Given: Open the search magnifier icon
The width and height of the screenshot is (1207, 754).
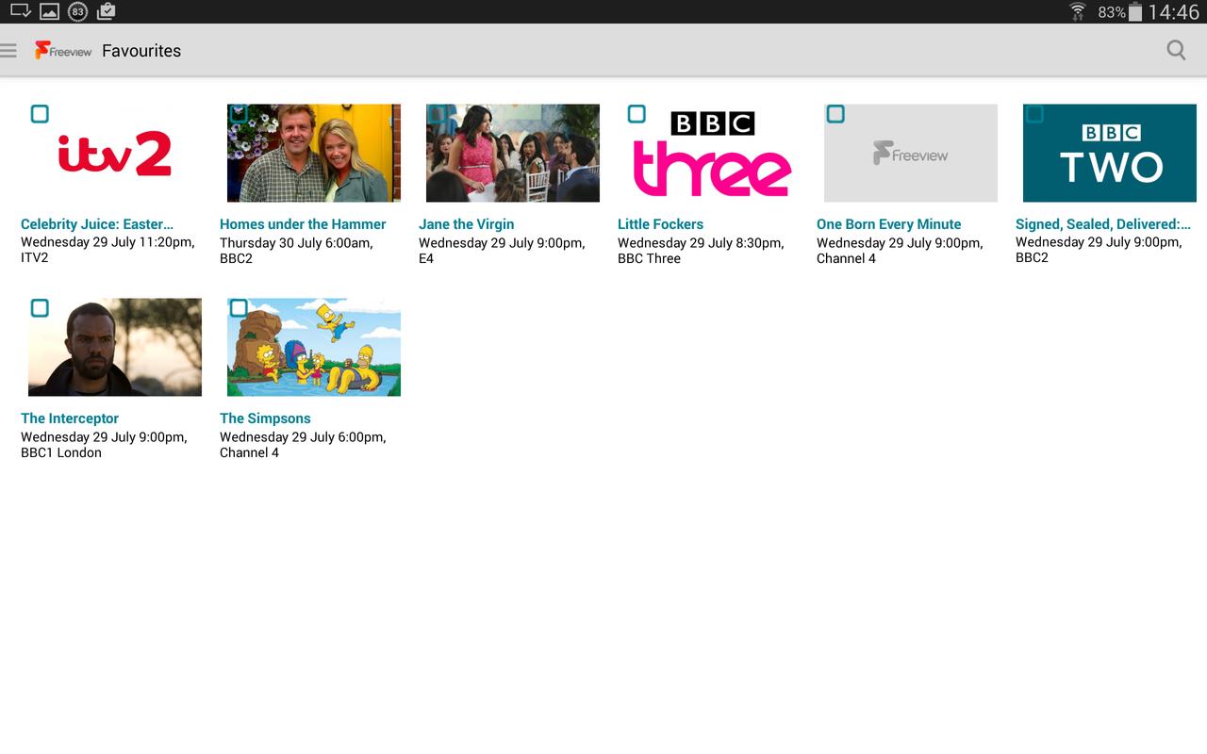Looking at the screenshot, I should click(x=1176, y=50).
